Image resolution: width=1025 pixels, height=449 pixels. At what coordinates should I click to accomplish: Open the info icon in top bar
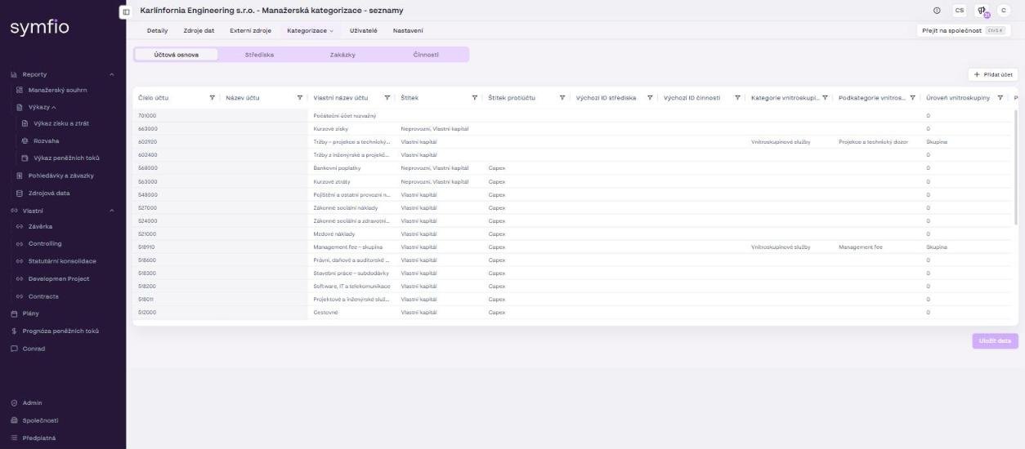point(936,11)
